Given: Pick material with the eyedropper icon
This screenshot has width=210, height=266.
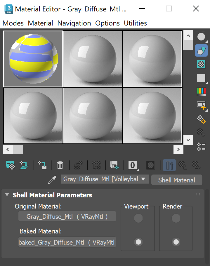Looking at the screenshot, I should [52, 180].
